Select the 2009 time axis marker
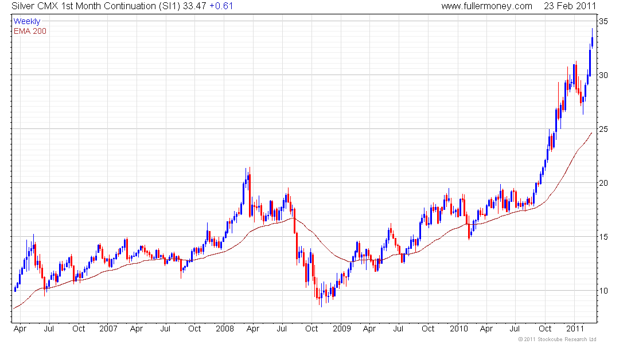631x344 pixels. coord(342,329)
